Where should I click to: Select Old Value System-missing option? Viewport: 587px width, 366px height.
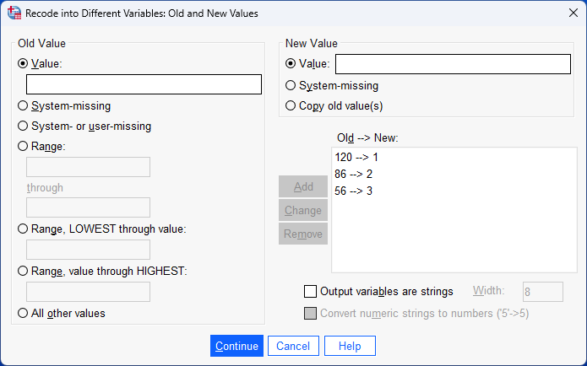[x=24, y=106]
